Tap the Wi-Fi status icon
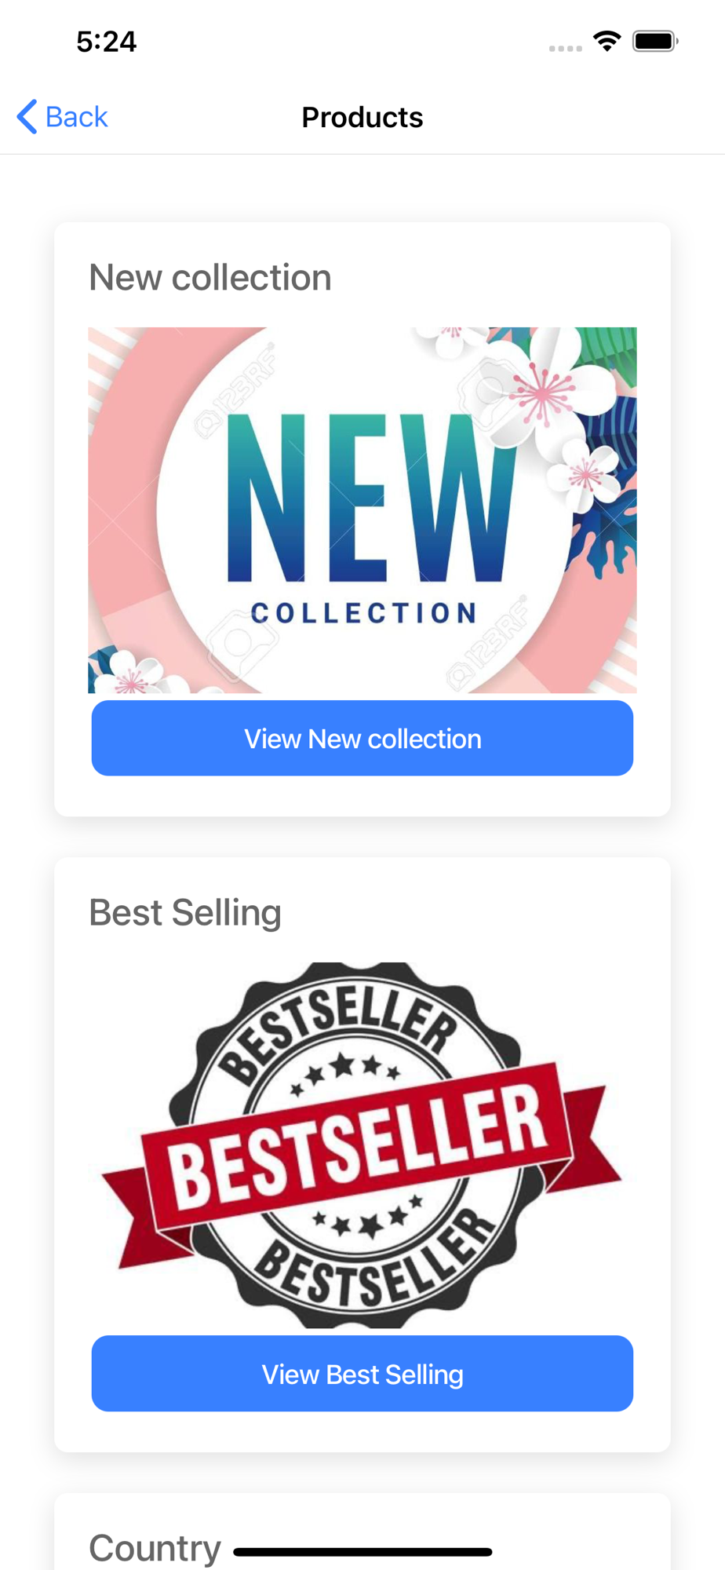The width and height of the screenshot is (725, 1570). point(607,41)
